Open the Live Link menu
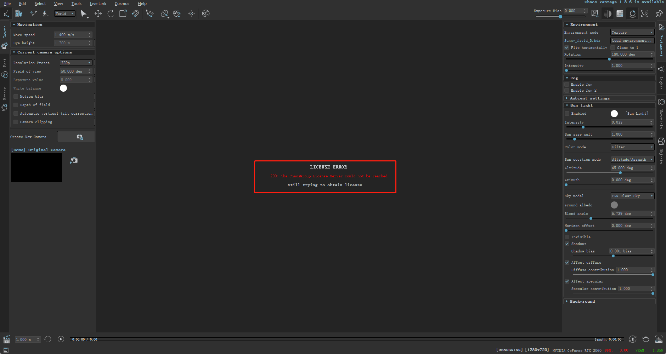This screenshot has width=666, height=354. pyautogui.click(x=98, y=4)
